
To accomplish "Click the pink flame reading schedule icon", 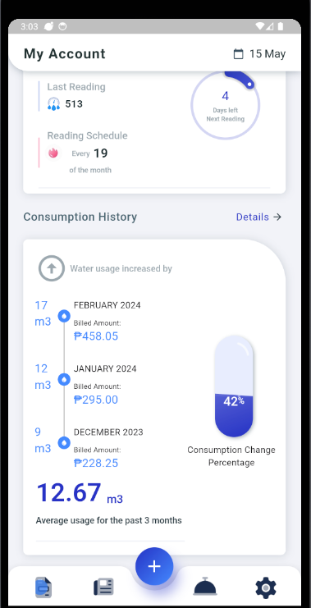I will coord(53,153).
